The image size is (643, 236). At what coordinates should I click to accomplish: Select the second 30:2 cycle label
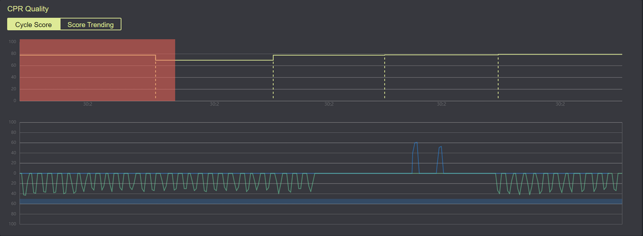point(214,104)
